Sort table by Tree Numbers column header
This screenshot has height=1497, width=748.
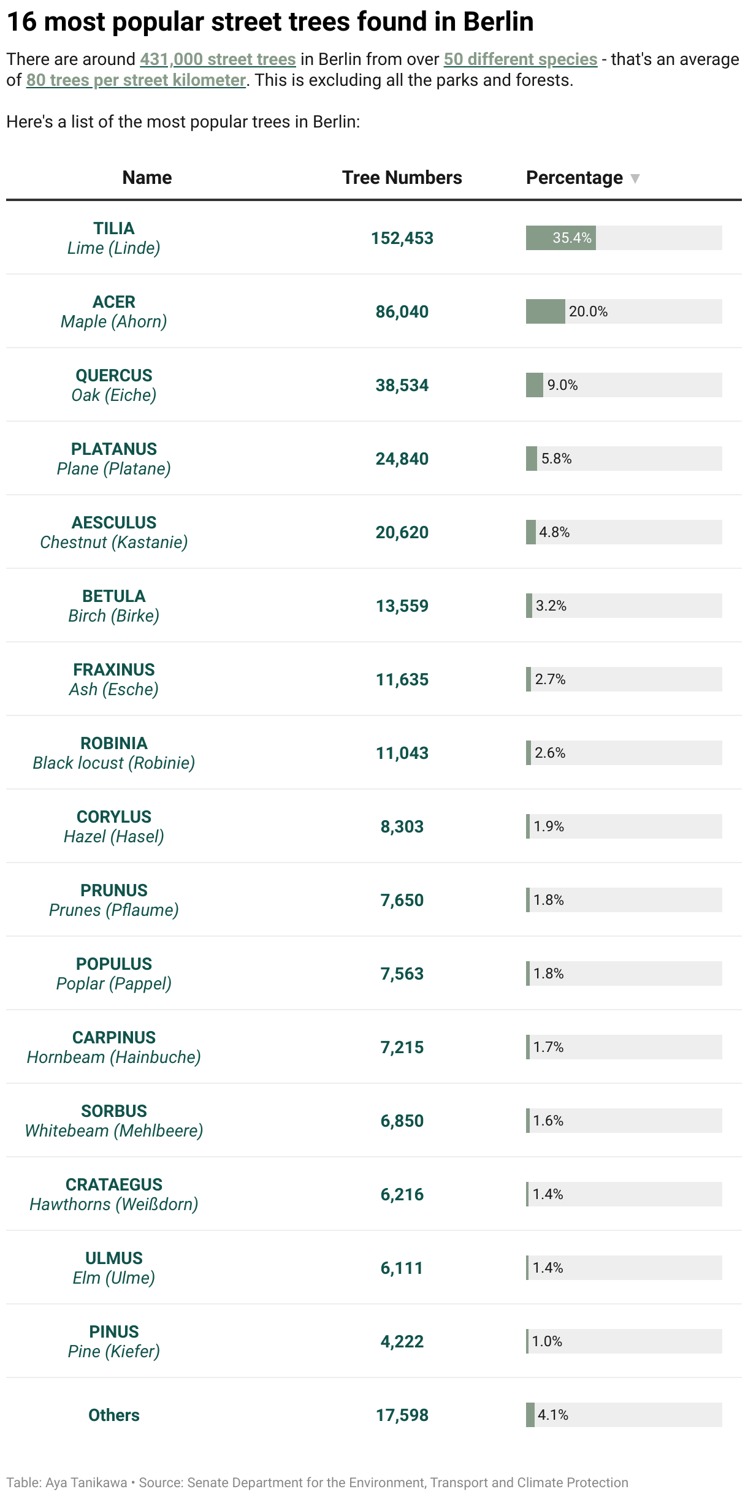coord(402,178)
